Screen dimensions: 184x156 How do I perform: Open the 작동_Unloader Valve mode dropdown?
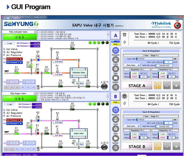point(35,32)
